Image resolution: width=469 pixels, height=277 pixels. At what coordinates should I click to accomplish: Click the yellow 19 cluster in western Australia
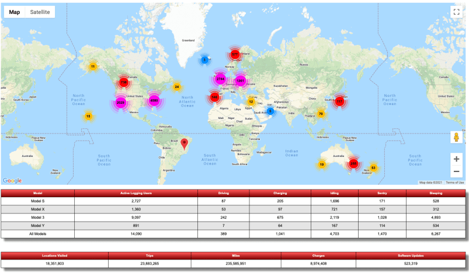pos(322,164)
